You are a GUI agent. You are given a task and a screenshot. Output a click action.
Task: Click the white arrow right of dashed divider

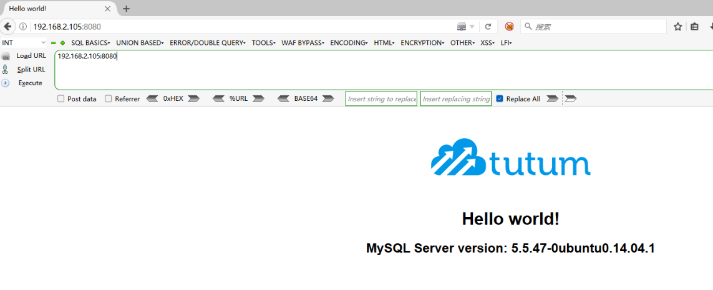tap(571, 98)
